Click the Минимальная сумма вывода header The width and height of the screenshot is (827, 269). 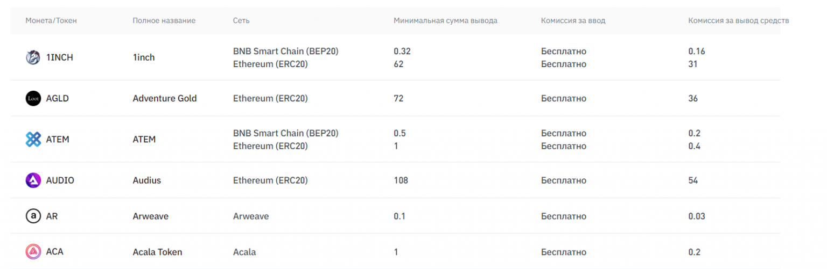click(x=445, y=21)
